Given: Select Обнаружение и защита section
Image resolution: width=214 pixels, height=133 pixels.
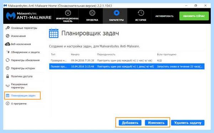Looking at the screenshot, I should click(25, 52).
